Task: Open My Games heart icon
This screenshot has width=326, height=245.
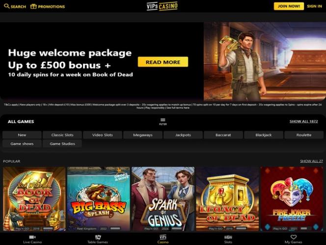Action: point(294,237)
